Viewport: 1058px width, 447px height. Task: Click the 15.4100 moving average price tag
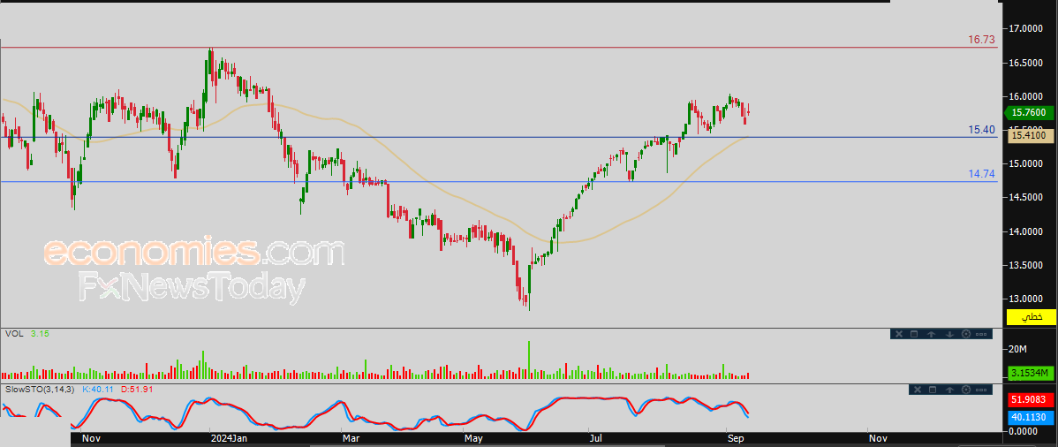point(1030,136)
